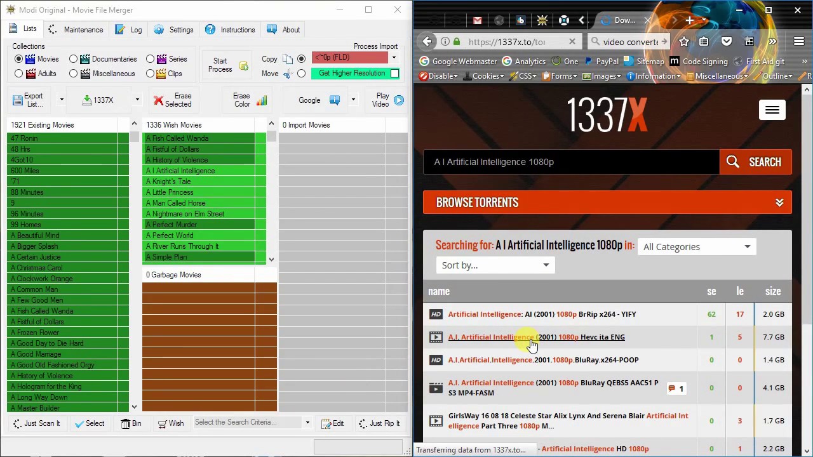The width and height of the screenshot is (813, 457).
Task: Open the 1337X site hamburger menu
Action: click(x=772, y=110)
